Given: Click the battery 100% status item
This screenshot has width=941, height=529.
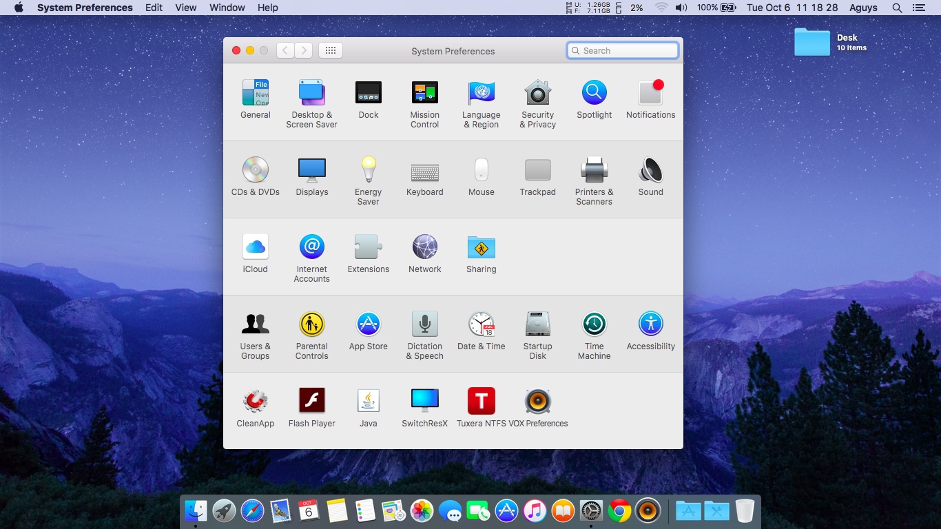Looking at the screenshot, I should (x=716, y=8).
